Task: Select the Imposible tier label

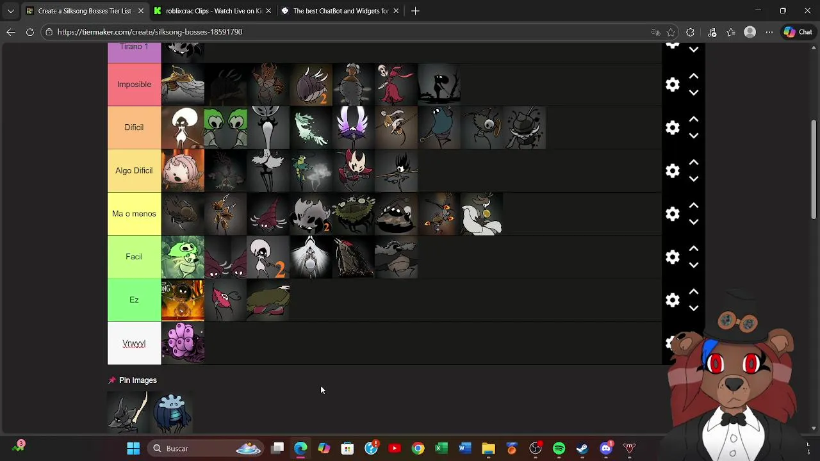Action: [134, 85]
